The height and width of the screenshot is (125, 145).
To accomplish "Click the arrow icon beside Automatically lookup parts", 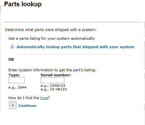I will (x=12, y=47).
